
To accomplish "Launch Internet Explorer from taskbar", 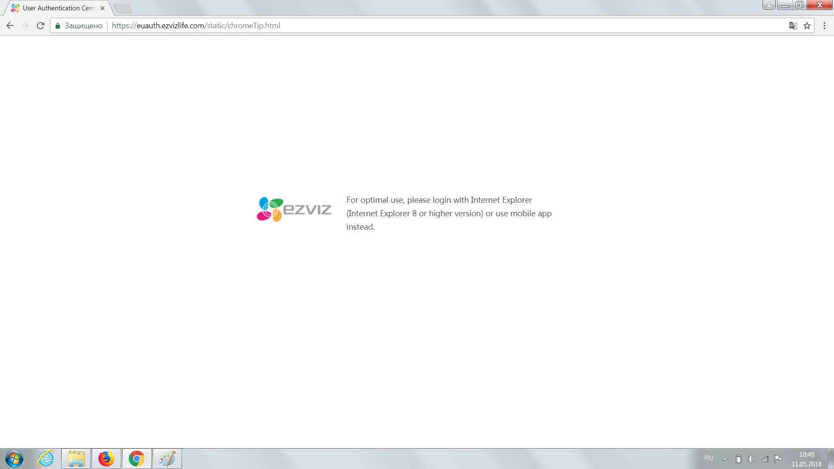I will (x=46, y=459).
